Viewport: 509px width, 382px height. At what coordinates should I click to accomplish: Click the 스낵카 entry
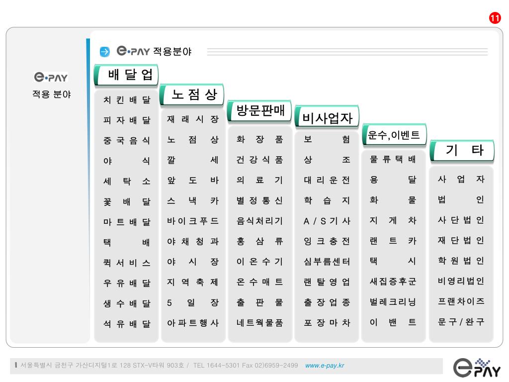click(193, 201)
